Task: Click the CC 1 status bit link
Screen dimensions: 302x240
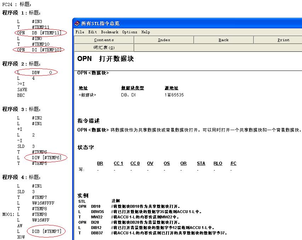Action: click(118, 163)
